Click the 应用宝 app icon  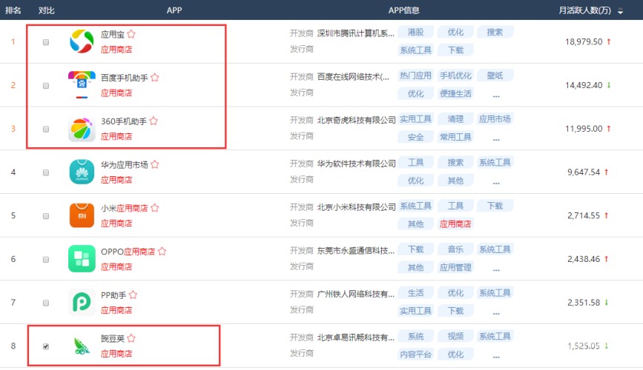click(x=82, y=41)
